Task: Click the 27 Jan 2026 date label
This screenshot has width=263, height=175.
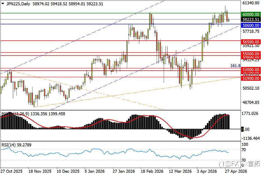Action: click(124, 171)
